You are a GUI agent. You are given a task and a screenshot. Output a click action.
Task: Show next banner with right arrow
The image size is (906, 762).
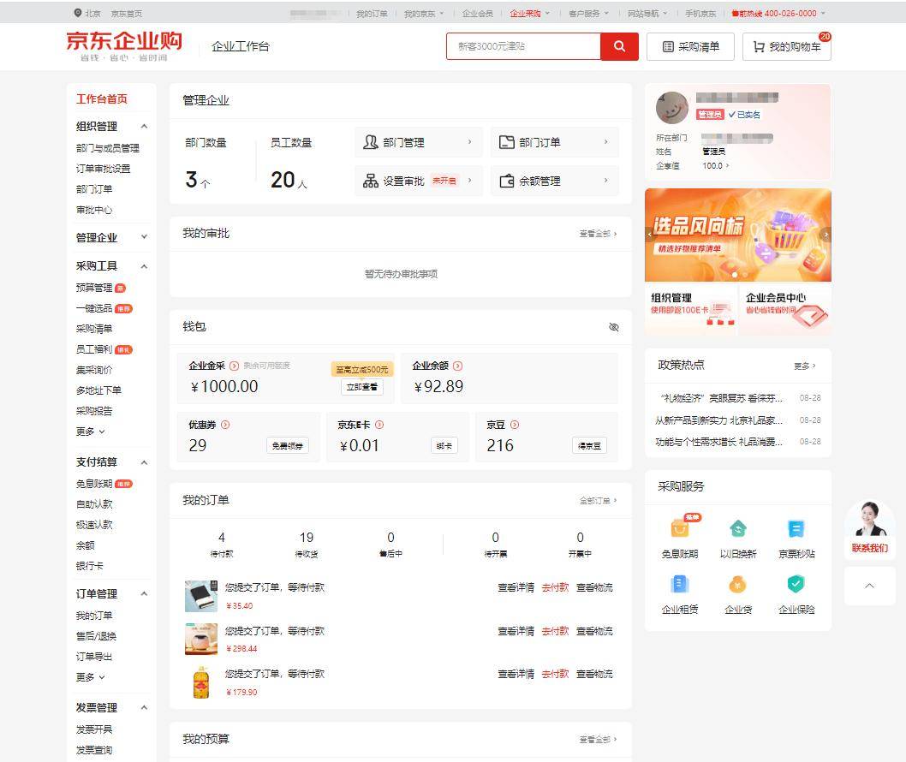coord(826,235)
